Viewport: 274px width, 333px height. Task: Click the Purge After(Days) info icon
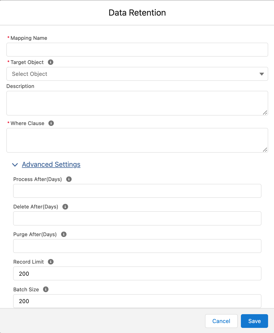click(64, 234)
